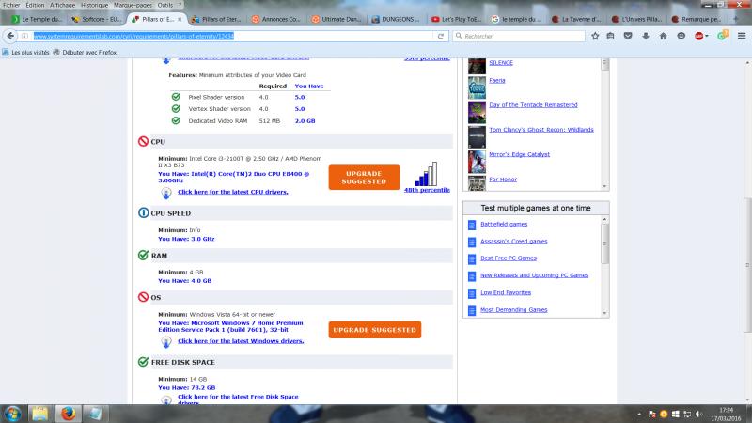This screenshot has width=752, height=423.
Task: Open the Firefox chat bubble icon
Action: pos(681,36)
